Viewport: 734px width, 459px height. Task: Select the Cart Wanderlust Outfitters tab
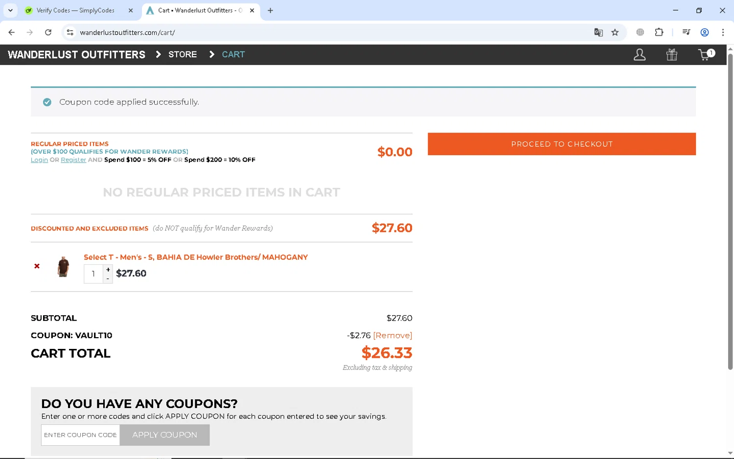click(x=201, y=10)
